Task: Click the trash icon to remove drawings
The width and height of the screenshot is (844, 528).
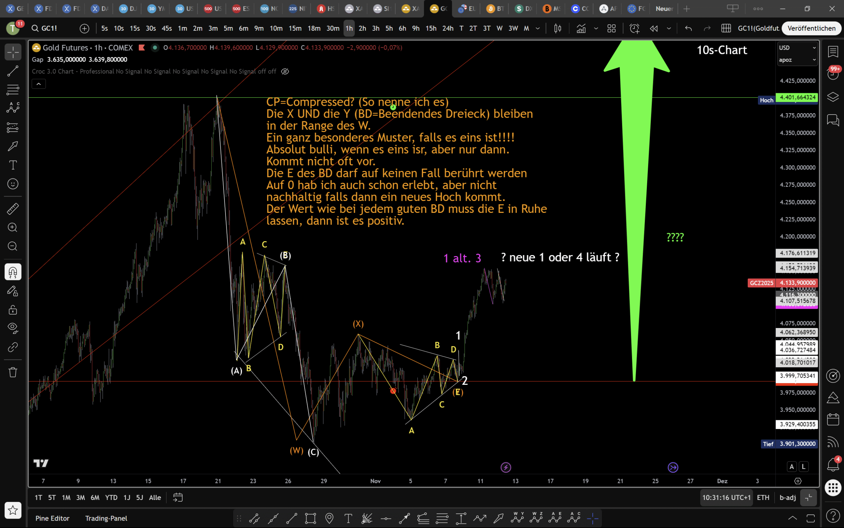Action: click(x=13, y=372)
